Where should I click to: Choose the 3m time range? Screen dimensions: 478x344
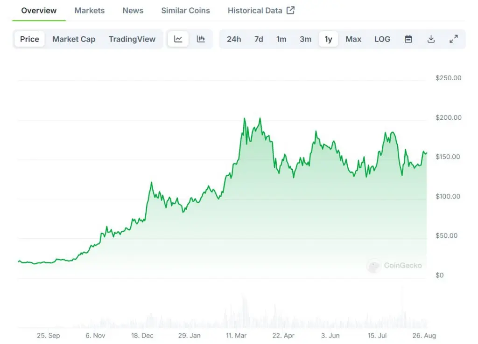tap(305, 39)
